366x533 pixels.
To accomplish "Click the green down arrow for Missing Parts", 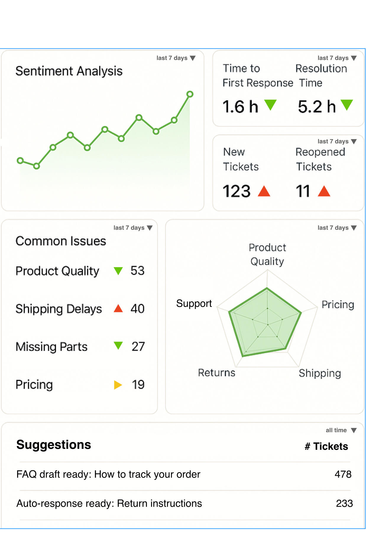I will click(118, 345).
